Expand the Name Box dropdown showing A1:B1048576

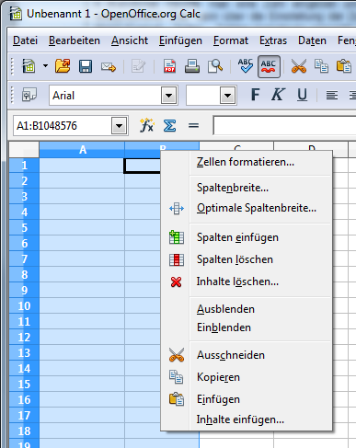[x=120, y=126]
